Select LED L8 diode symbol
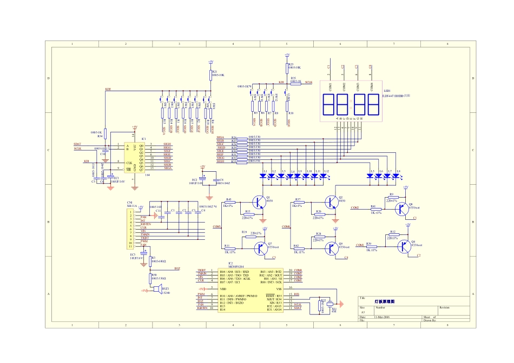Viewport: 514px width, 363px height. 399,176
